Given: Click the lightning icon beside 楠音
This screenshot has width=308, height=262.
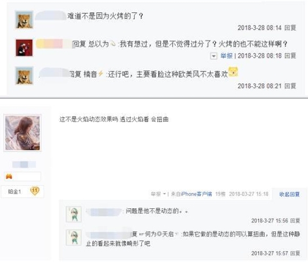Looking at the screenshot, I should click(100, 73).
